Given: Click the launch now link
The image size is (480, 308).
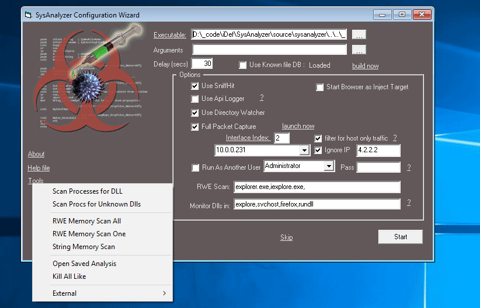Looking at the screenshot, I should pyautogui.click(x=298, y=126).
